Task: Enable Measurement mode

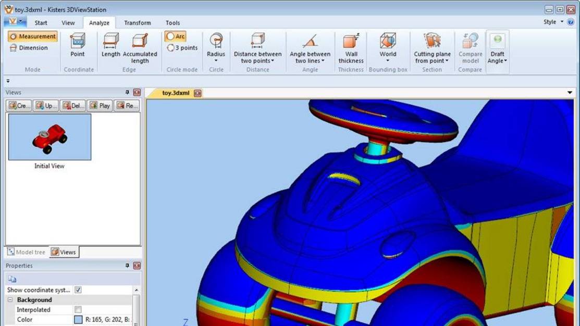Action: click(33, 36)
